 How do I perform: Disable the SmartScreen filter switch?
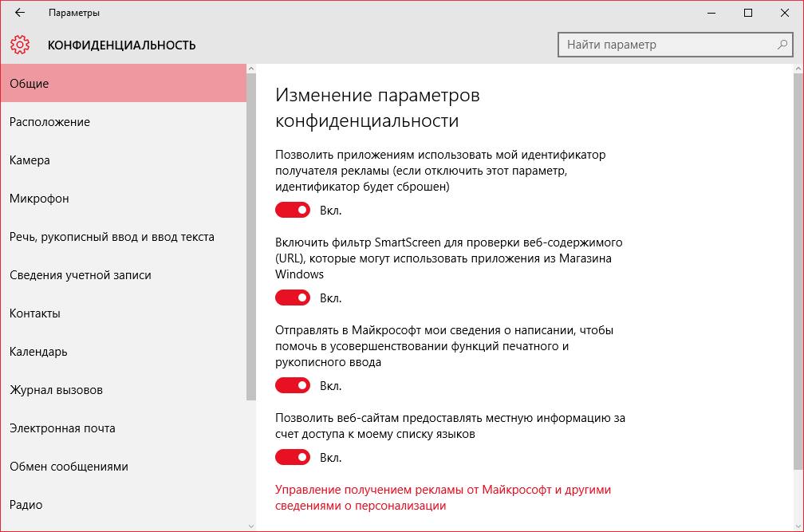pyautogui.click(x=293, y=298)
